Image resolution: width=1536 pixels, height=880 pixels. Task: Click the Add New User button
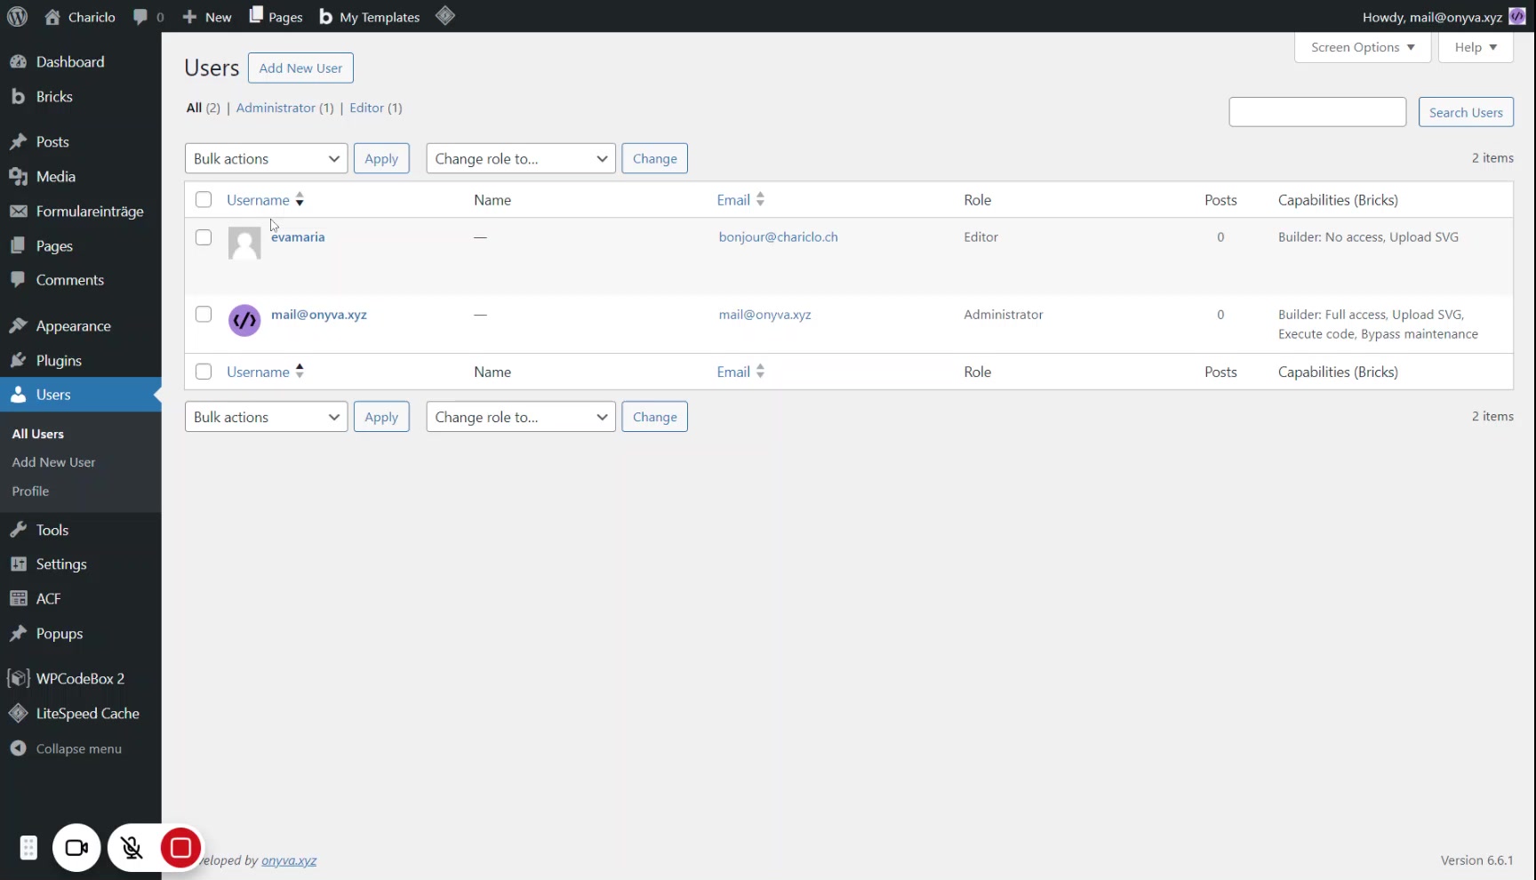click(300, 68)
